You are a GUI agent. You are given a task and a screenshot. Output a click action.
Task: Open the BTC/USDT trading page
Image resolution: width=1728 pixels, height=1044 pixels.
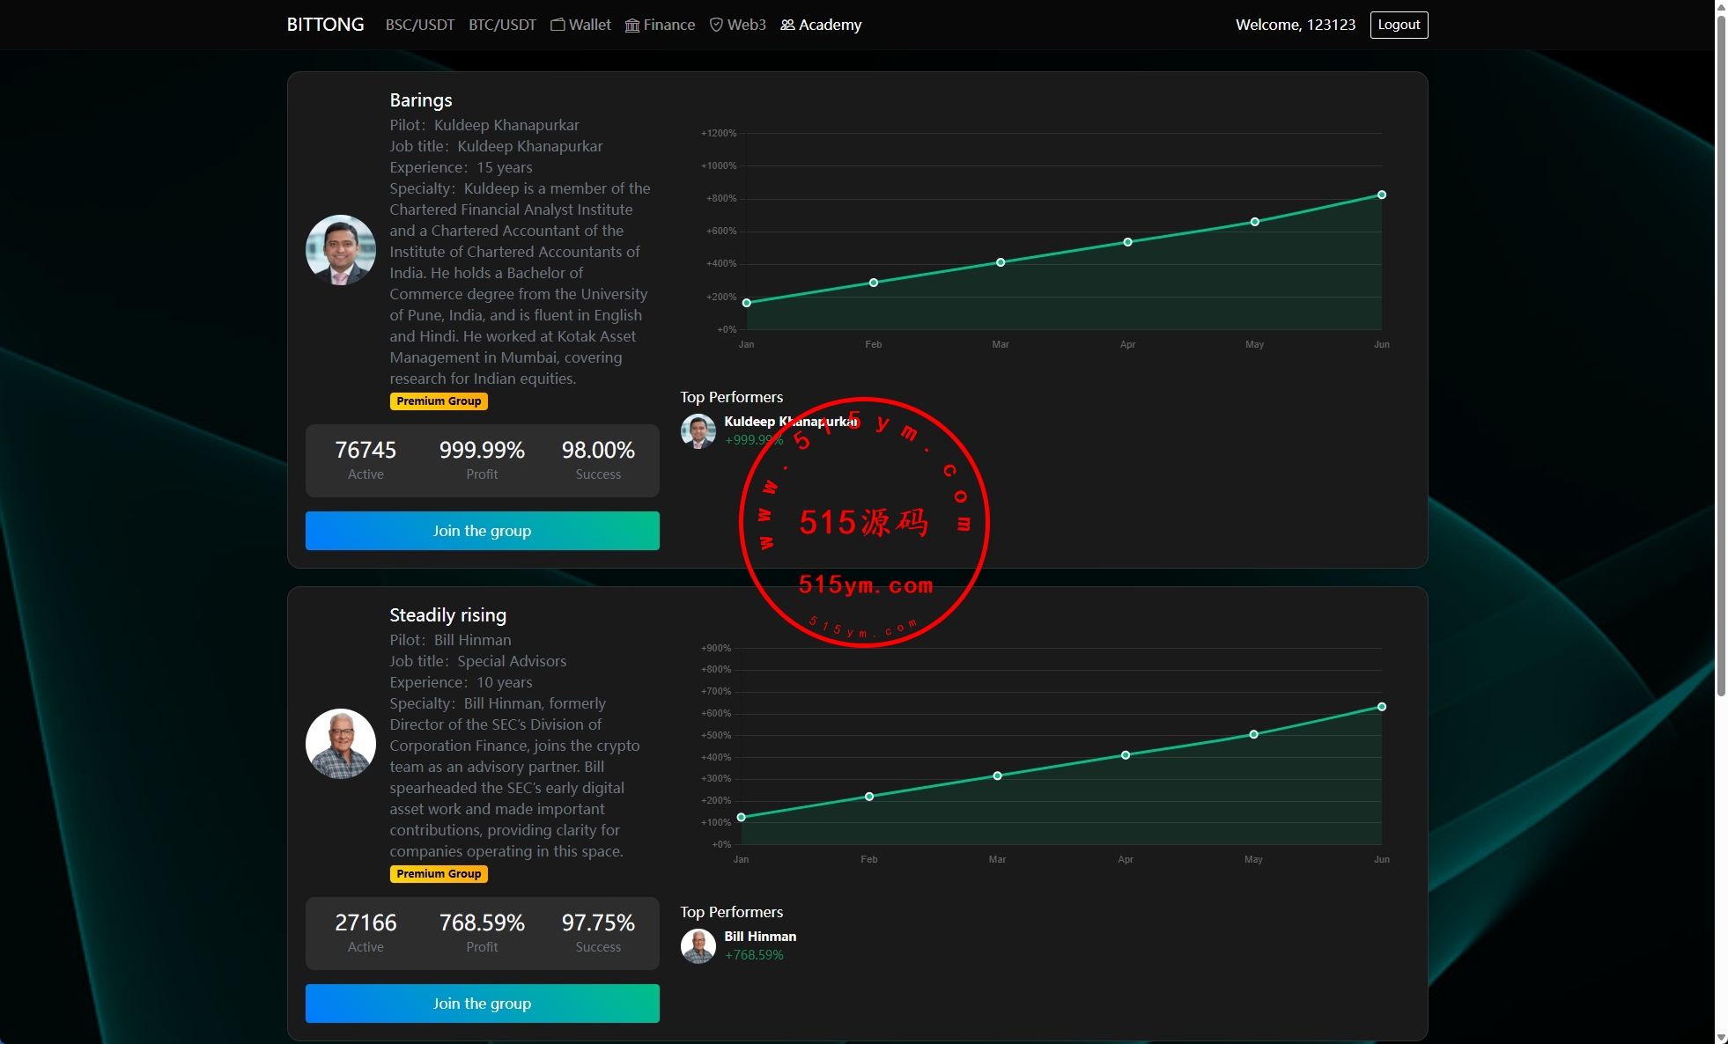click(502, 25)
